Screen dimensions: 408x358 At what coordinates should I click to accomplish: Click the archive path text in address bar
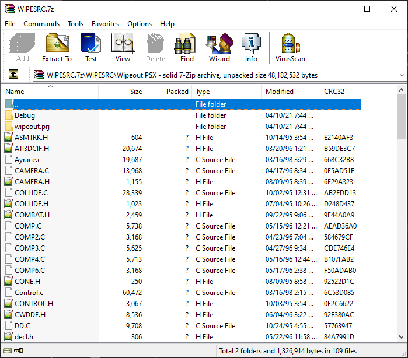point(182,75)
